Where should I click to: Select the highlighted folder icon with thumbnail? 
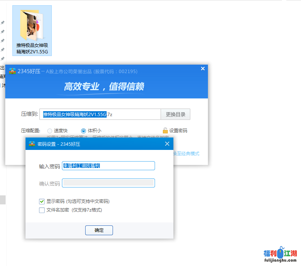pyautogui.click(x=32, y=24)
